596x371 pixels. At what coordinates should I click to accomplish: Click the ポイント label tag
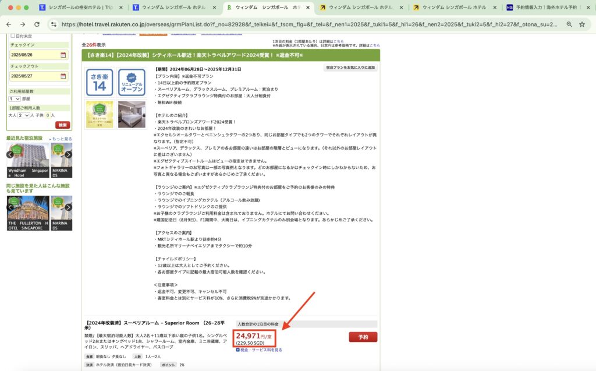click(168, 365)
